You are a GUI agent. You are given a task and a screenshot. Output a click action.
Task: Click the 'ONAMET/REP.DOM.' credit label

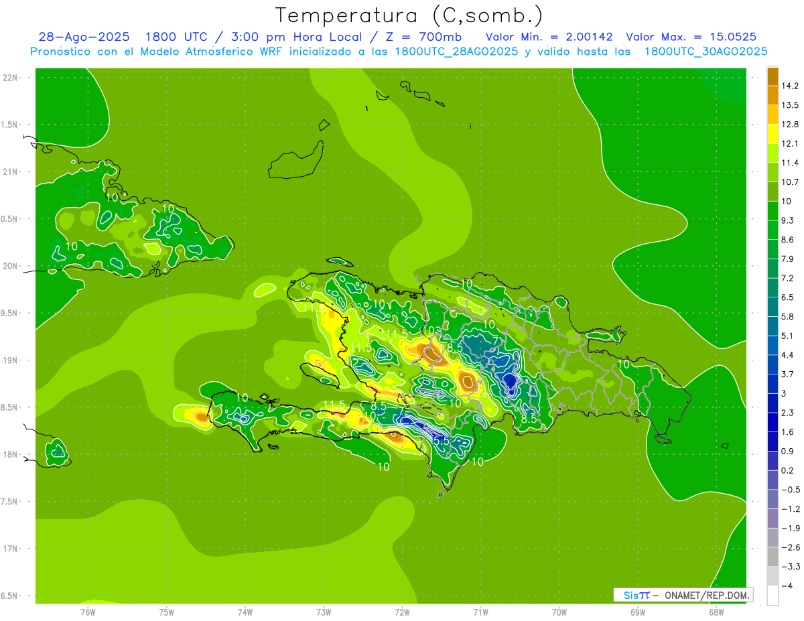[x=707, y=595]
